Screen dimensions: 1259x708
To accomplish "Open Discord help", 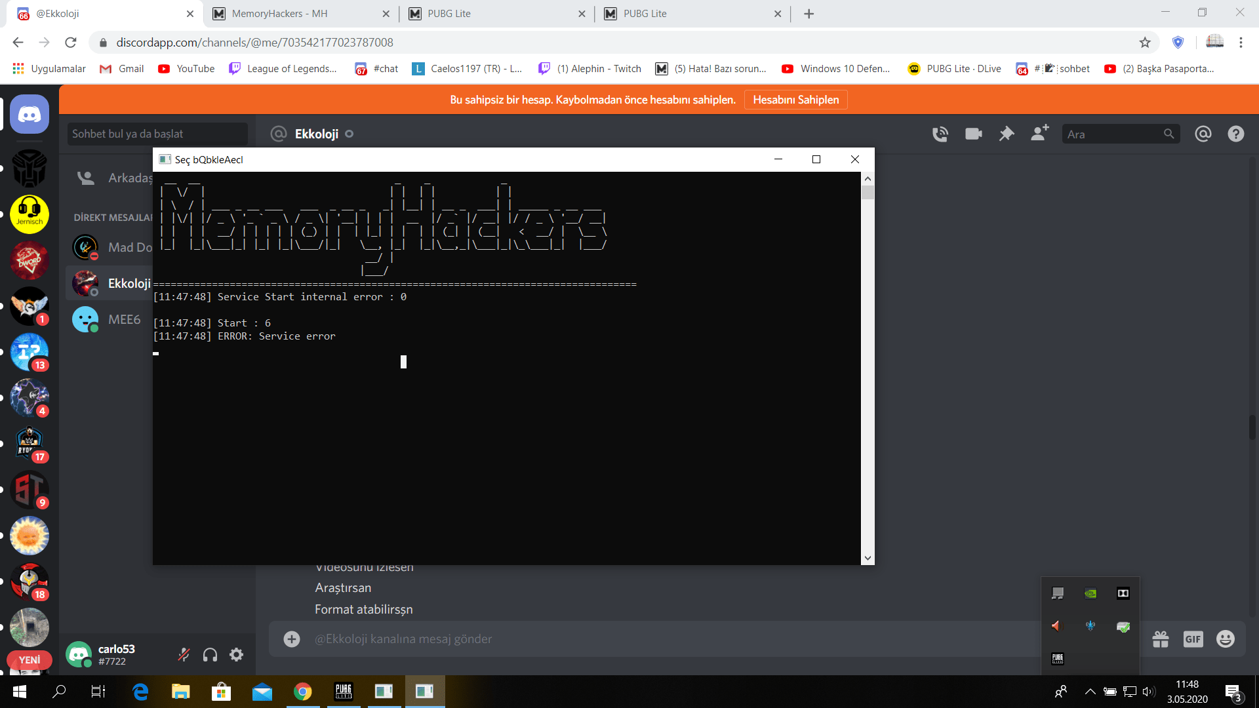I will (1236, 134).
